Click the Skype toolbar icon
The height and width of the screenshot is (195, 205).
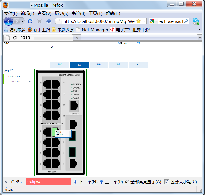point(196,21)
